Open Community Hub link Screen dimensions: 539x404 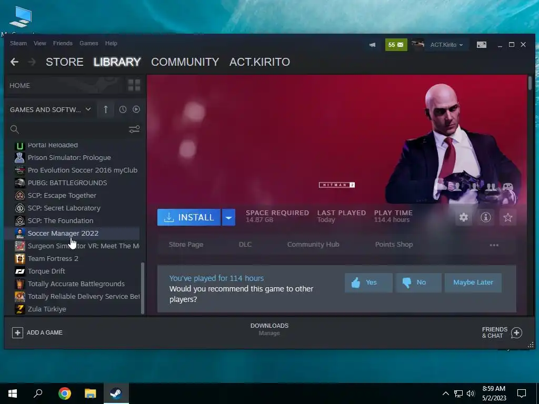coord(313,244)
